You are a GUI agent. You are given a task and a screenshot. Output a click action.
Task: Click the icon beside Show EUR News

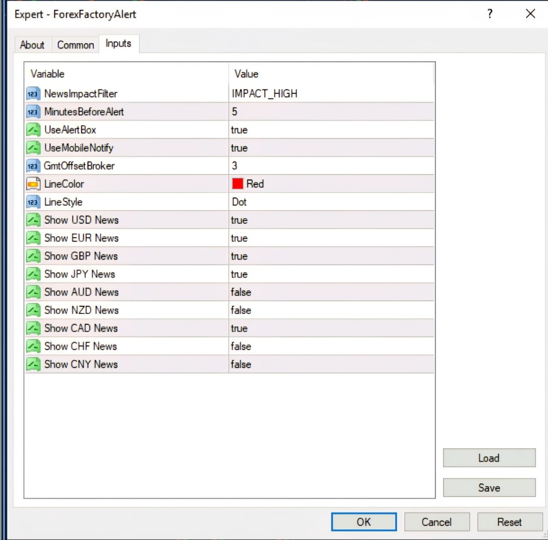coord(33,238)
